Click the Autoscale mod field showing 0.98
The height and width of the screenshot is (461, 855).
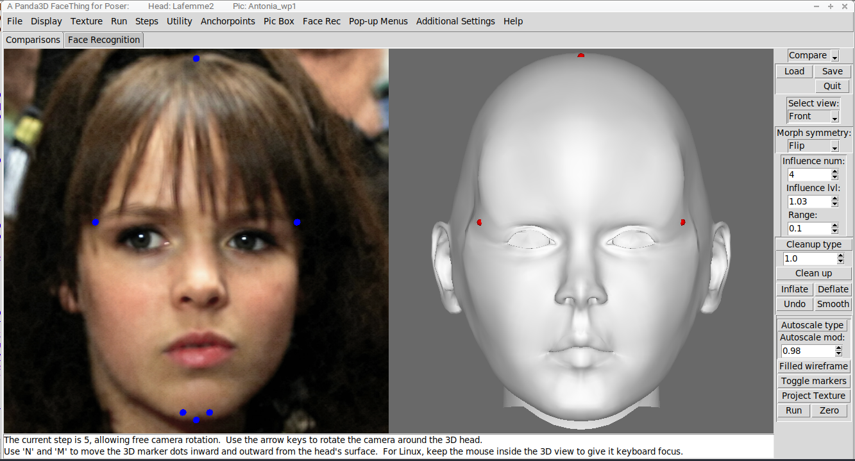click(x=808, y=351)
